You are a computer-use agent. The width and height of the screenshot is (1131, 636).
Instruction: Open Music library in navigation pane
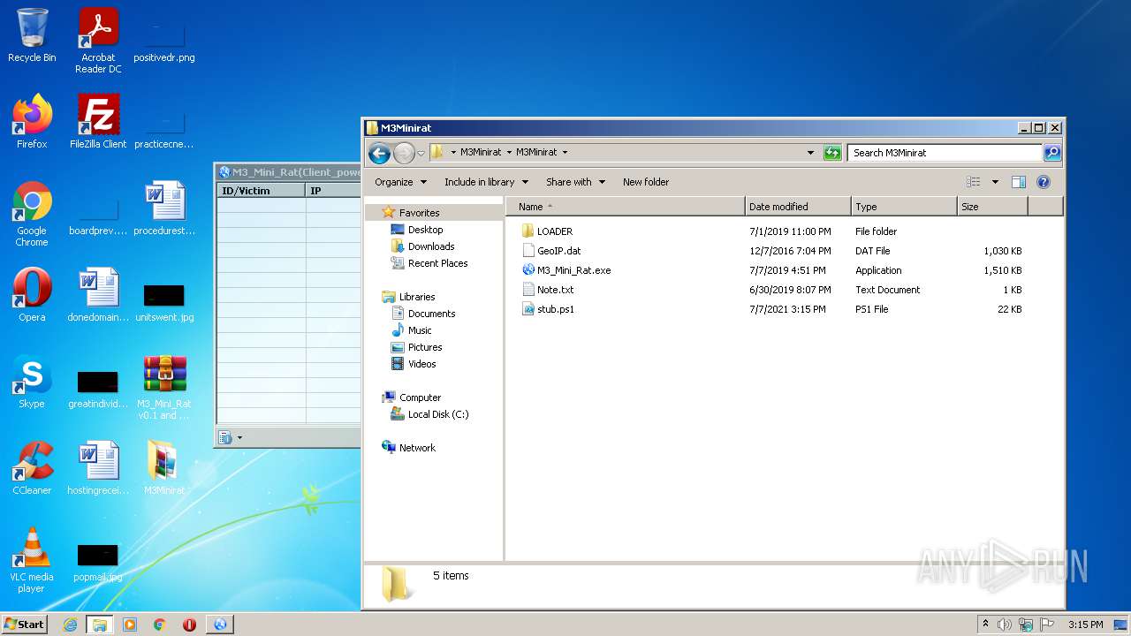pos(419,330)
